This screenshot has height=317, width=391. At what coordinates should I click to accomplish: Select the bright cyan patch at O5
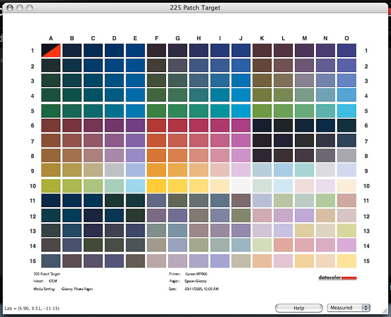coord(346,111)
